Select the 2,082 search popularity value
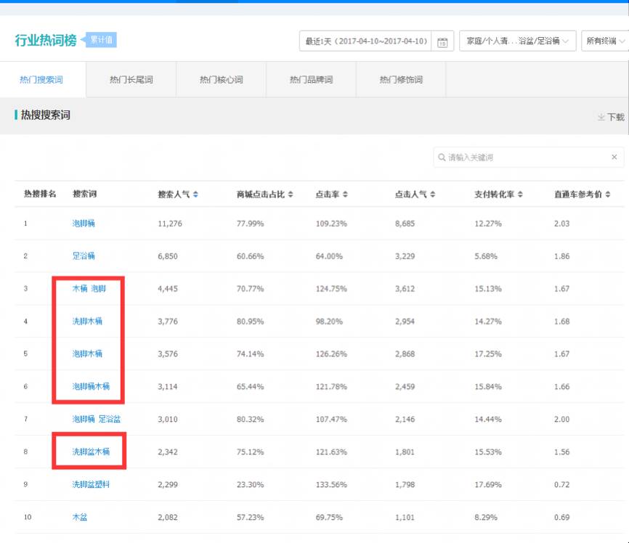The height and width of the screenshot is (543, 629). (x=168, y=518)
